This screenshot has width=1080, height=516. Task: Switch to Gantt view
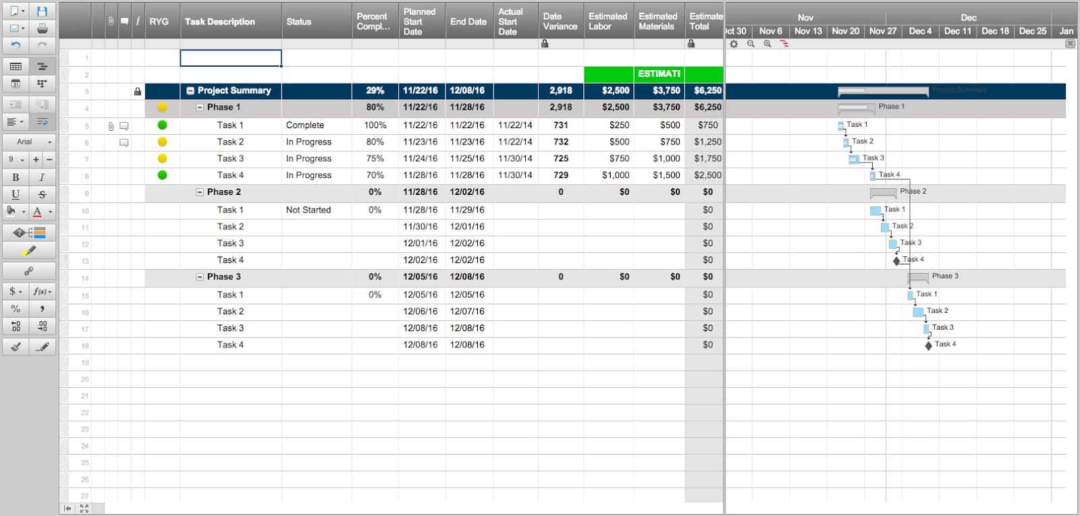(x=42, y=66)
